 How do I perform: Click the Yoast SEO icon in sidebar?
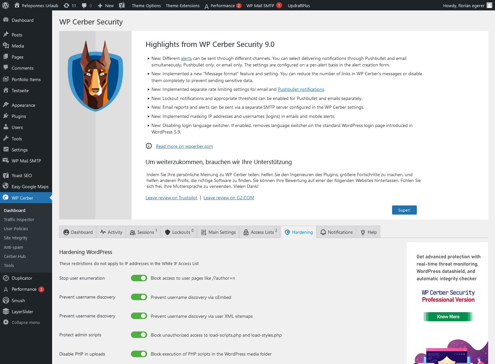coord(6,175)
